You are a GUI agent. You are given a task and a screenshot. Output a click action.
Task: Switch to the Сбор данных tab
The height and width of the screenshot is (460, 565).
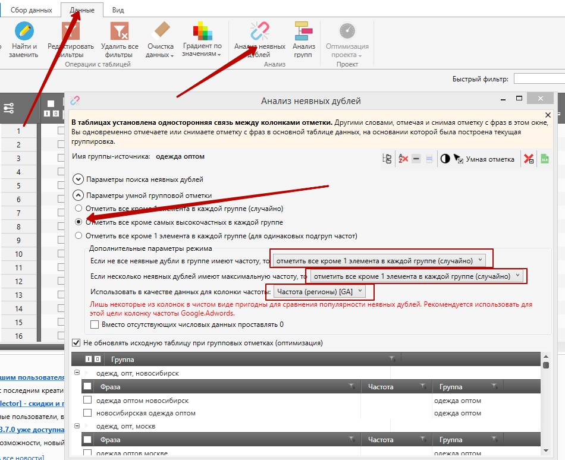(x=32, y=10)
